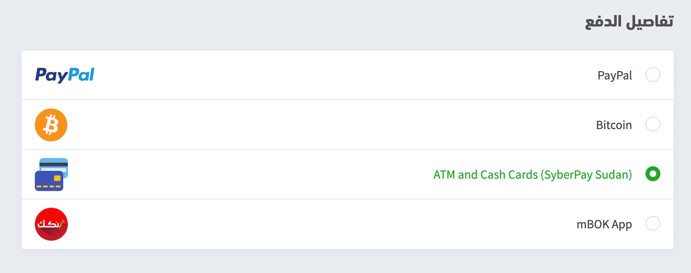Click the orange Bitcoin logo

[x=51, y=125]
